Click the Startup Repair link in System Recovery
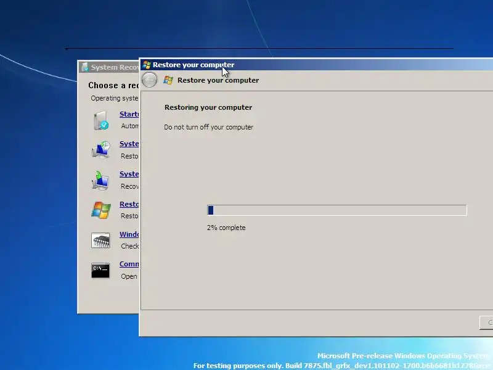The width and height of the screenshot is (493, 370). click(x=129, y=114)
